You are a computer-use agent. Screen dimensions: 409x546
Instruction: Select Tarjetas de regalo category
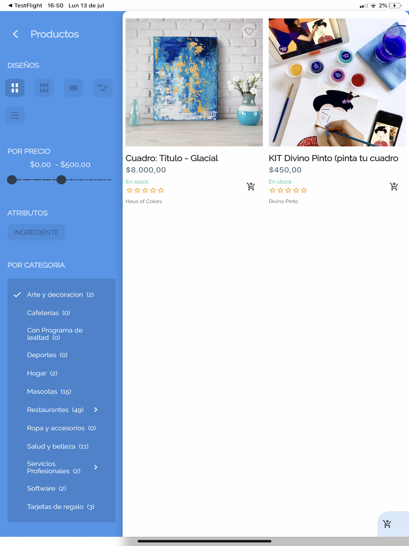[x=61, y=507]
